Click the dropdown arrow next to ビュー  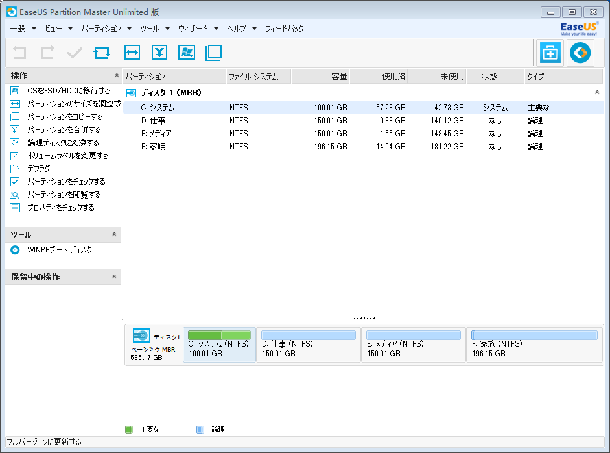click(x=70, y=29)
